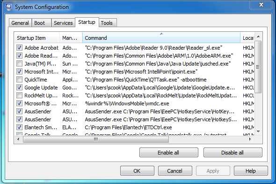
Task: Uncheck the Adobe Acrobat startup item
Action: (x=19, y=48)
